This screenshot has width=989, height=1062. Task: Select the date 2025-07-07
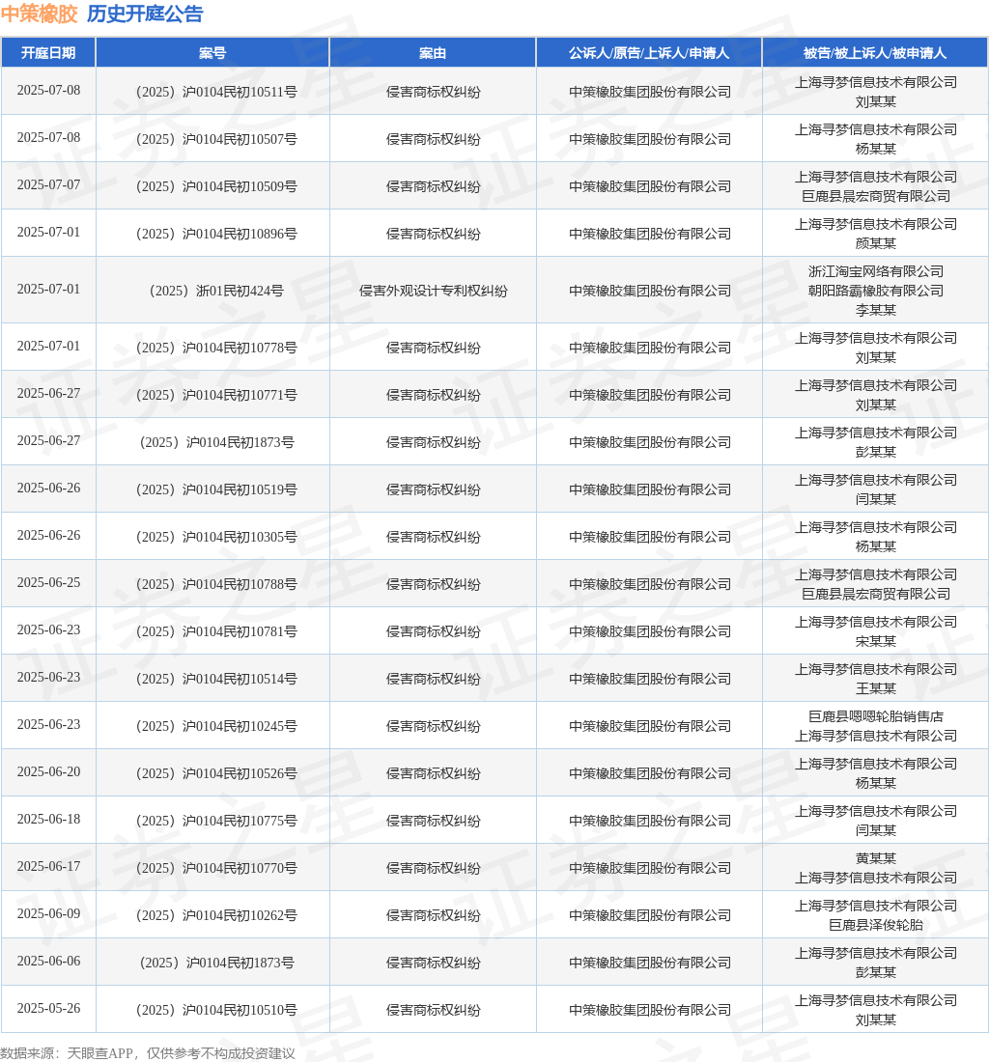pos(48,184)
